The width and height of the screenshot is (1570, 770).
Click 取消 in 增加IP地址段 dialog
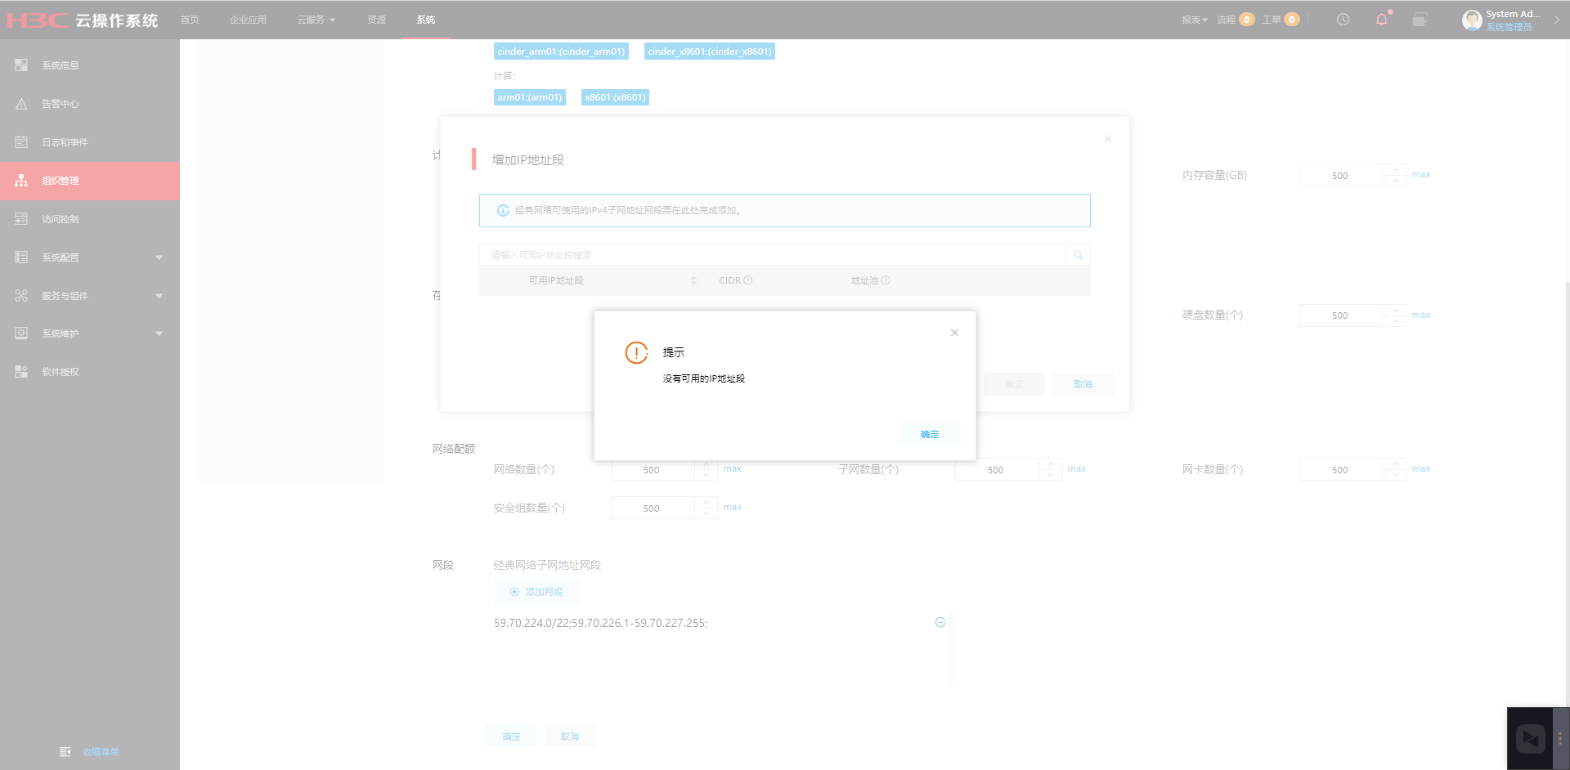1083,384
